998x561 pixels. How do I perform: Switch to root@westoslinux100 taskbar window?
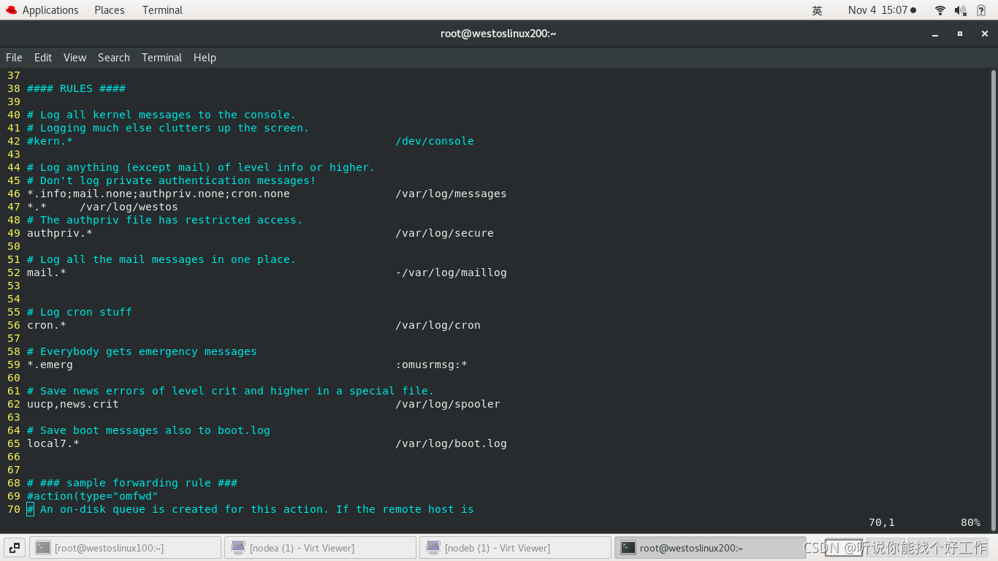125,548
